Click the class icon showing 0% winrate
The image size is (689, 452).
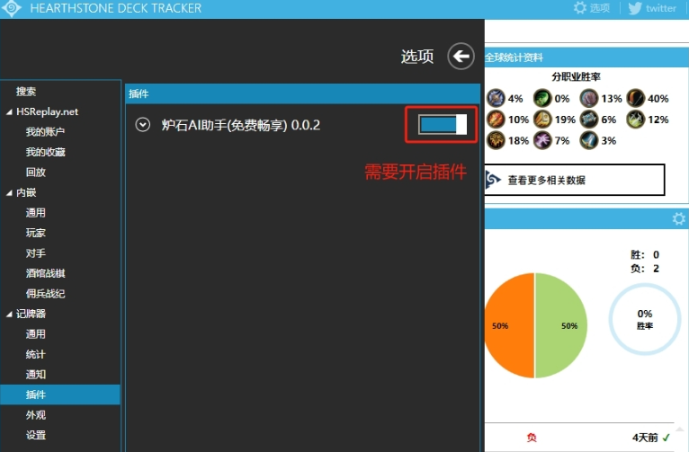pos(542,98)
